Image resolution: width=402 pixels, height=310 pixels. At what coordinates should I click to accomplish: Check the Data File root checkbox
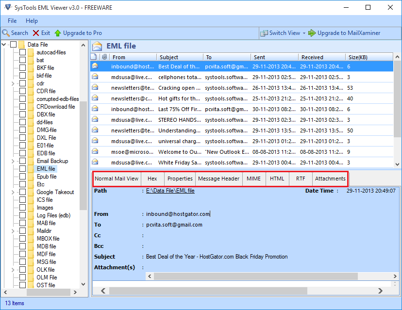pyautogui.click(x=13, y=45)
